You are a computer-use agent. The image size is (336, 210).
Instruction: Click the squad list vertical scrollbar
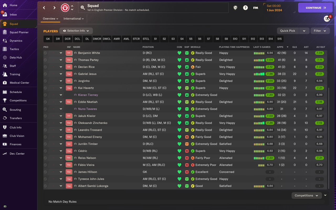pos(328,138)
